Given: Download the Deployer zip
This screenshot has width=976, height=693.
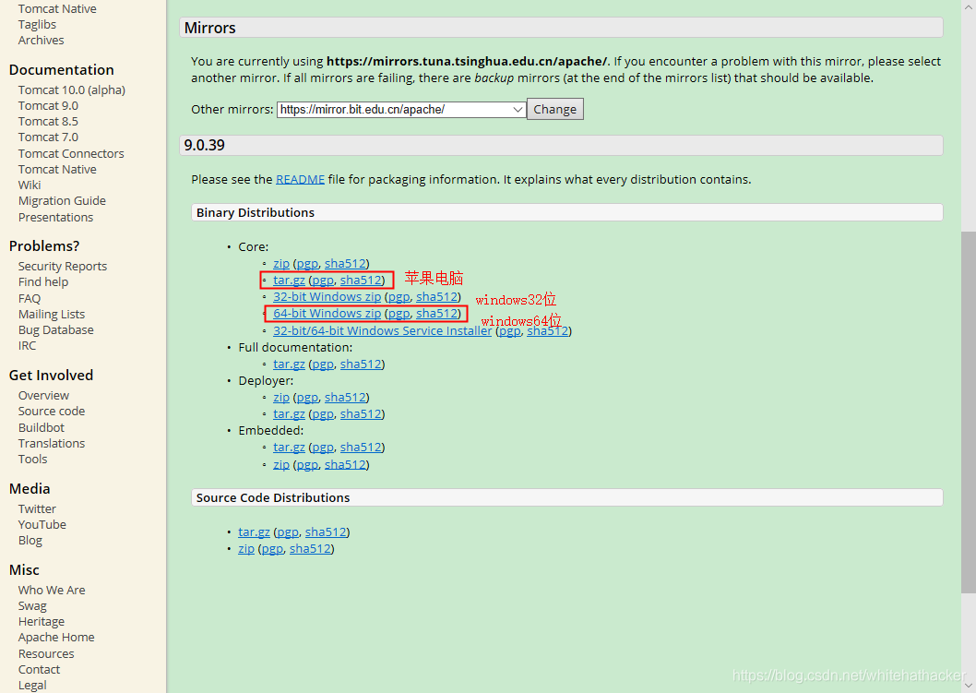Looking at the screenshot, I should pyautogui.click(x=281, y=397).
